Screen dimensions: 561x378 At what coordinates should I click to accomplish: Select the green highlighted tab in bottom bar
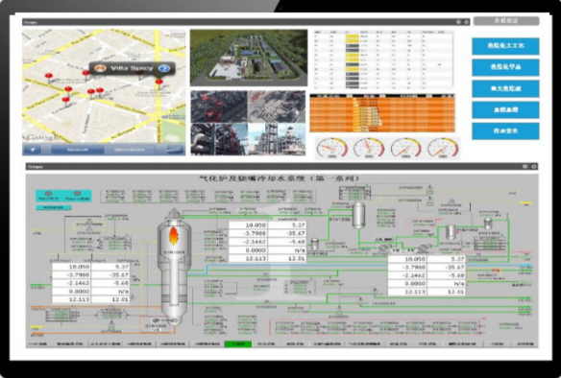(238, 343)
